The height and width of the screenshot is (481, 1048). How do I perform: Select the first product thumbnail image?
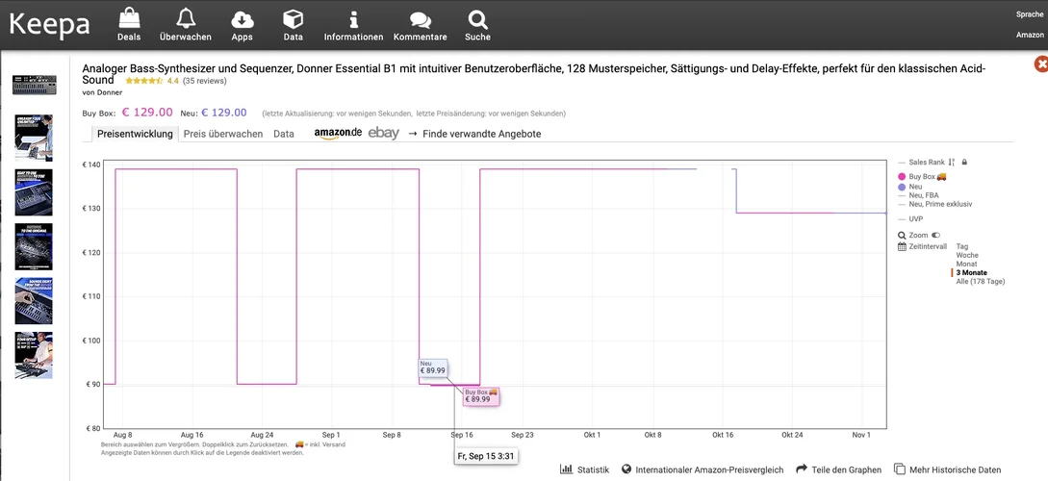34,84
